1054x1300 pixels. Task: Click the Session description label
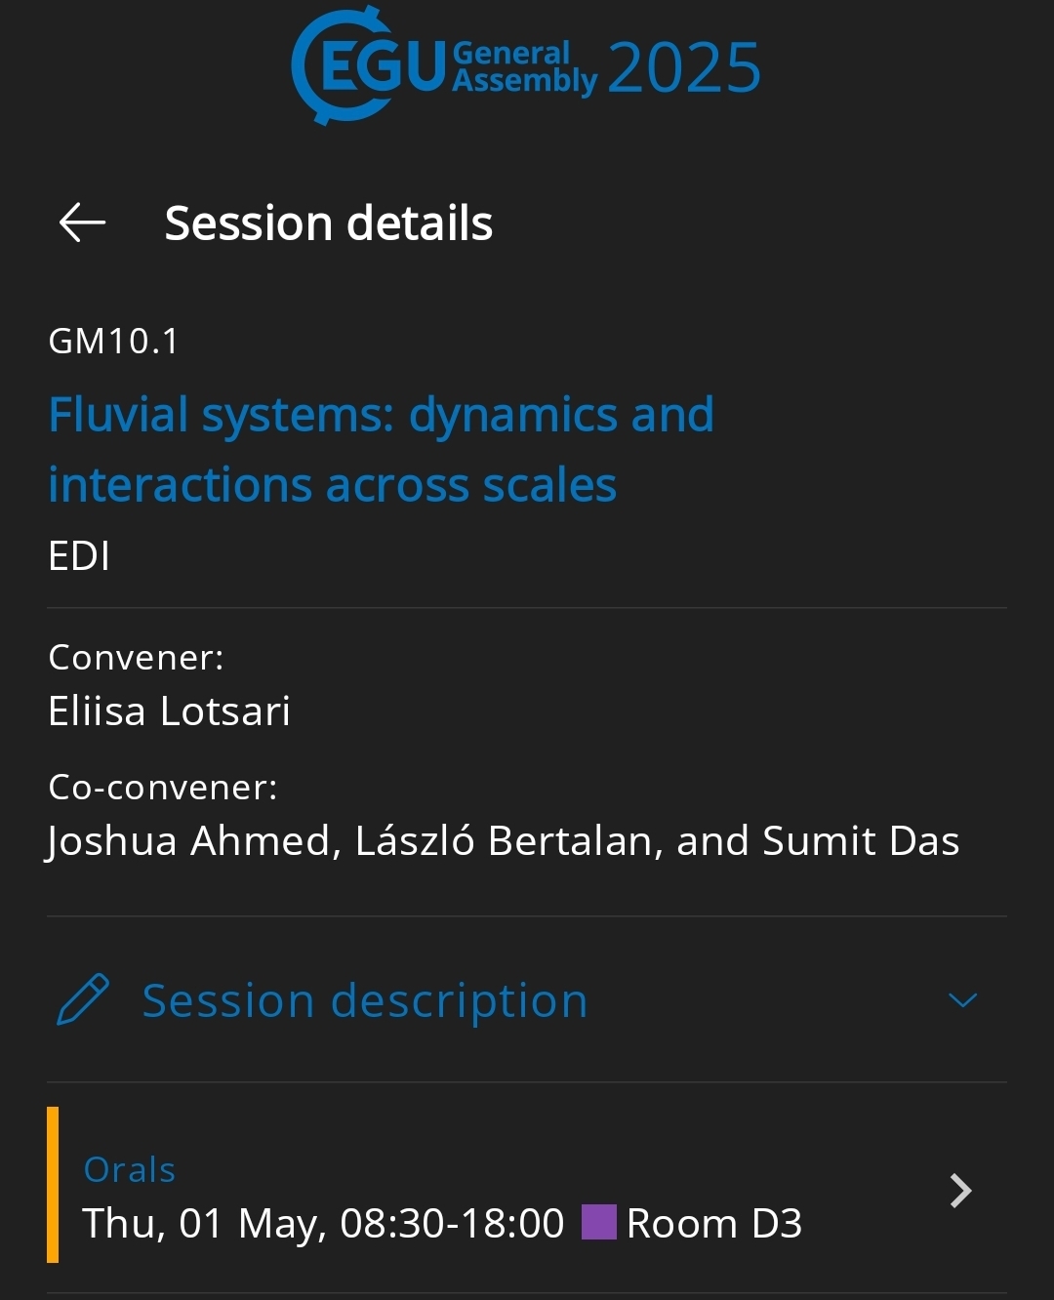coord(365,1000)
